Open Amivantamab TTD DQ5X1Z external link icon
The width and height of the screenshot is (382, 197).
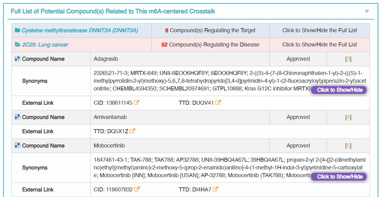[132, 131]
